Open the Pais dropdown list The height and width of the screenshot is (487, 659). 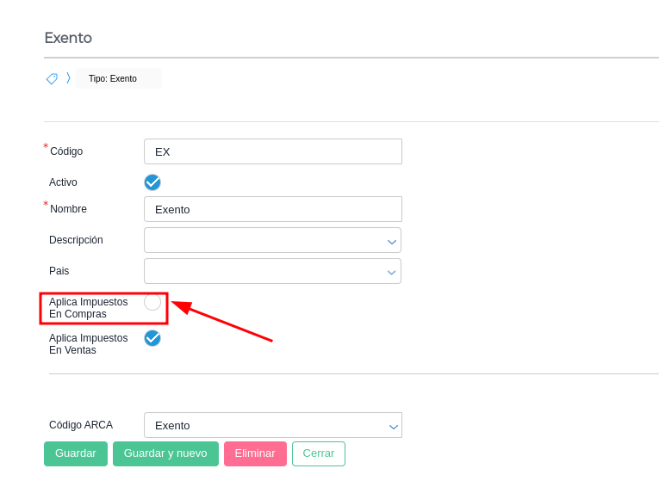click(x=272, y=271)
